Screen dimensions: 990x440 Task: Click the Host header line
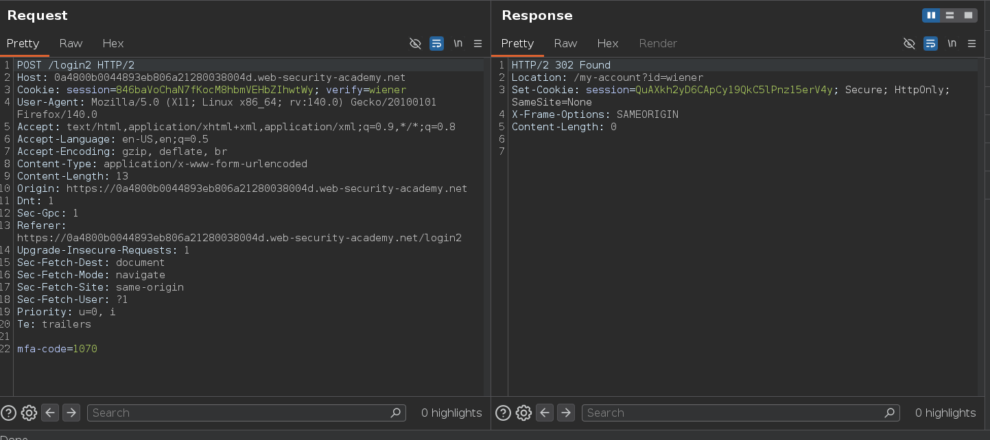(x=211, y=77)
